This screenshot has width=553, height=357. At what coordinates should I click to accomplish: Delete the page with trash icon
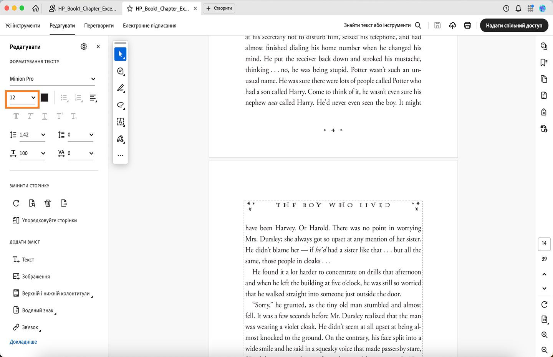point(48,203)
